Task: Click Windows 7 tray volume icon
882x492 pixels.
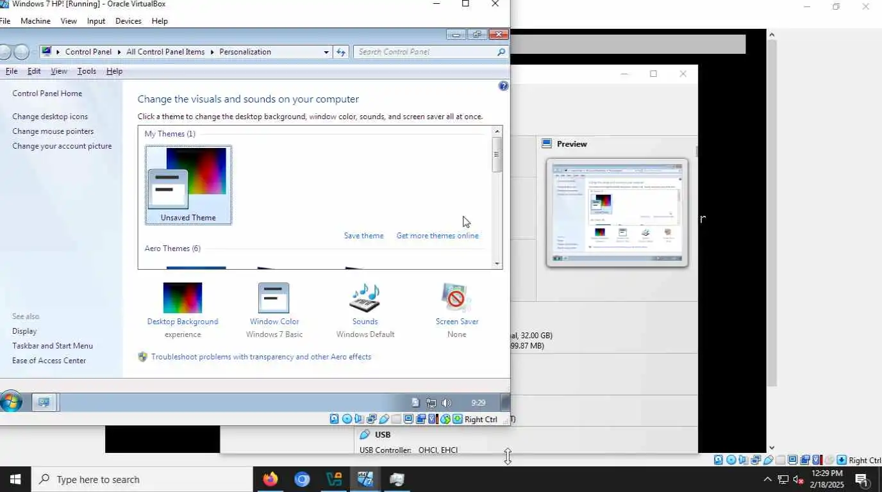Action: [x=447, y=403]
